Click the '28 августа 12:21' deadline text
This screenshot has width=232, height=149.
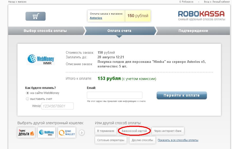coord(111,57)
